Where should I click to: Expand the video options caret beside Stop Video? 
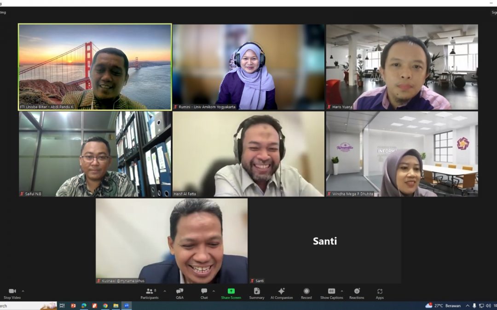pos(23,291)
